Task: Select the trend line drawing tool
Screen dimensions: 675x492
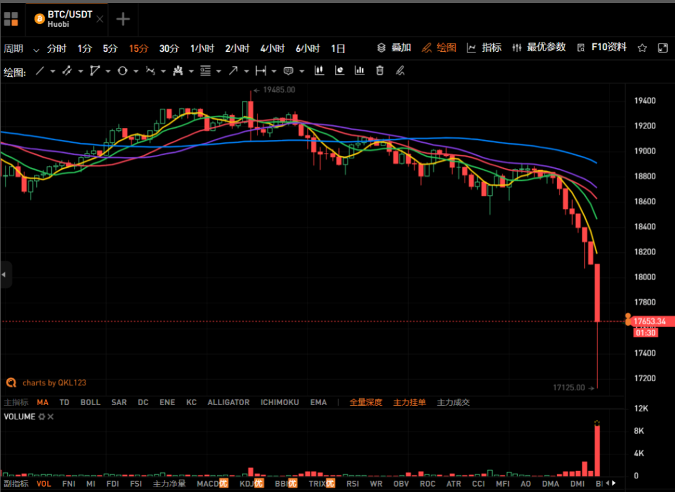Action: [40, 71]
